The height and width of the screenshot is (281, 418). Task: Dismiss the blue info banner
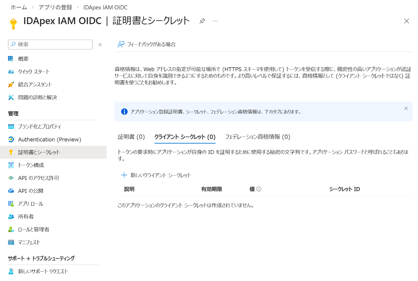tap(406, 108)
